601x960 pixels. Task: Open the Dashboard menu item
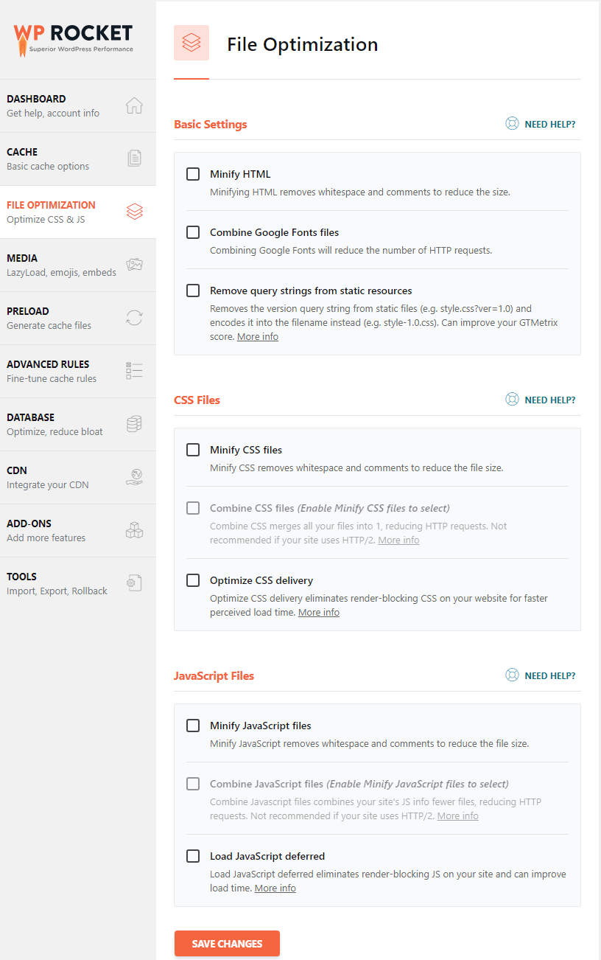[78, 105]
